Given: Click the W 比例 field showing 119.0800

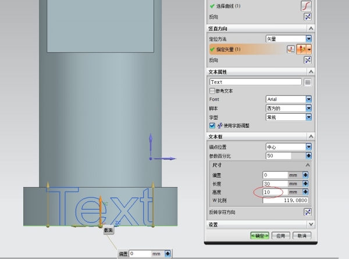Looking at the screenshot, I should pos(286,200).
